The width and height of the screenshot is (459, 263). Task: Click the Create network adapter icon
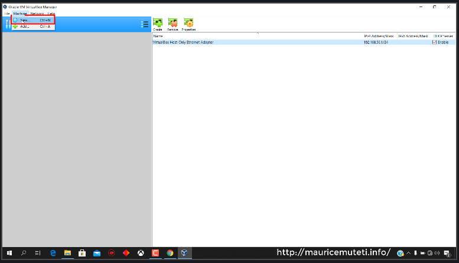click(158, 24)
